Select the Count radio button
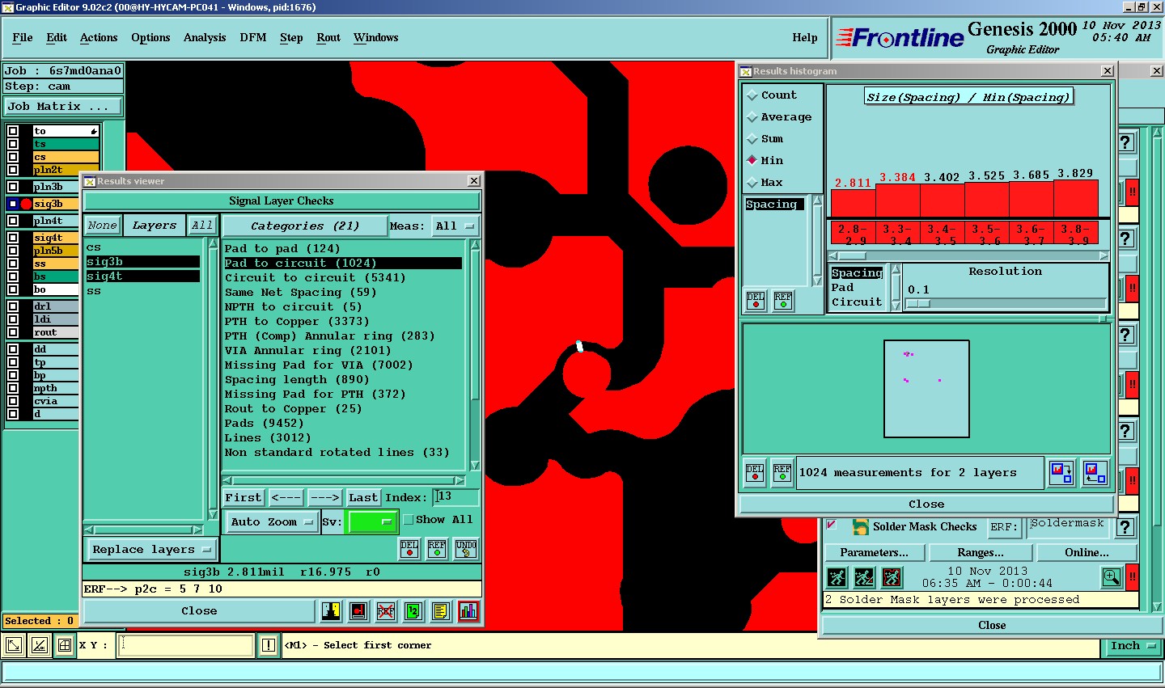1165x688 pixels. [752, 95]
